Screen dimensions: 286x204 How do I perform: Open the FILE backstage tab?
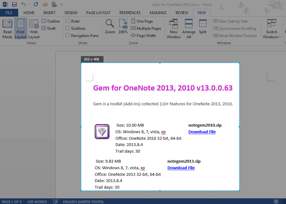(x=9, y=13)
